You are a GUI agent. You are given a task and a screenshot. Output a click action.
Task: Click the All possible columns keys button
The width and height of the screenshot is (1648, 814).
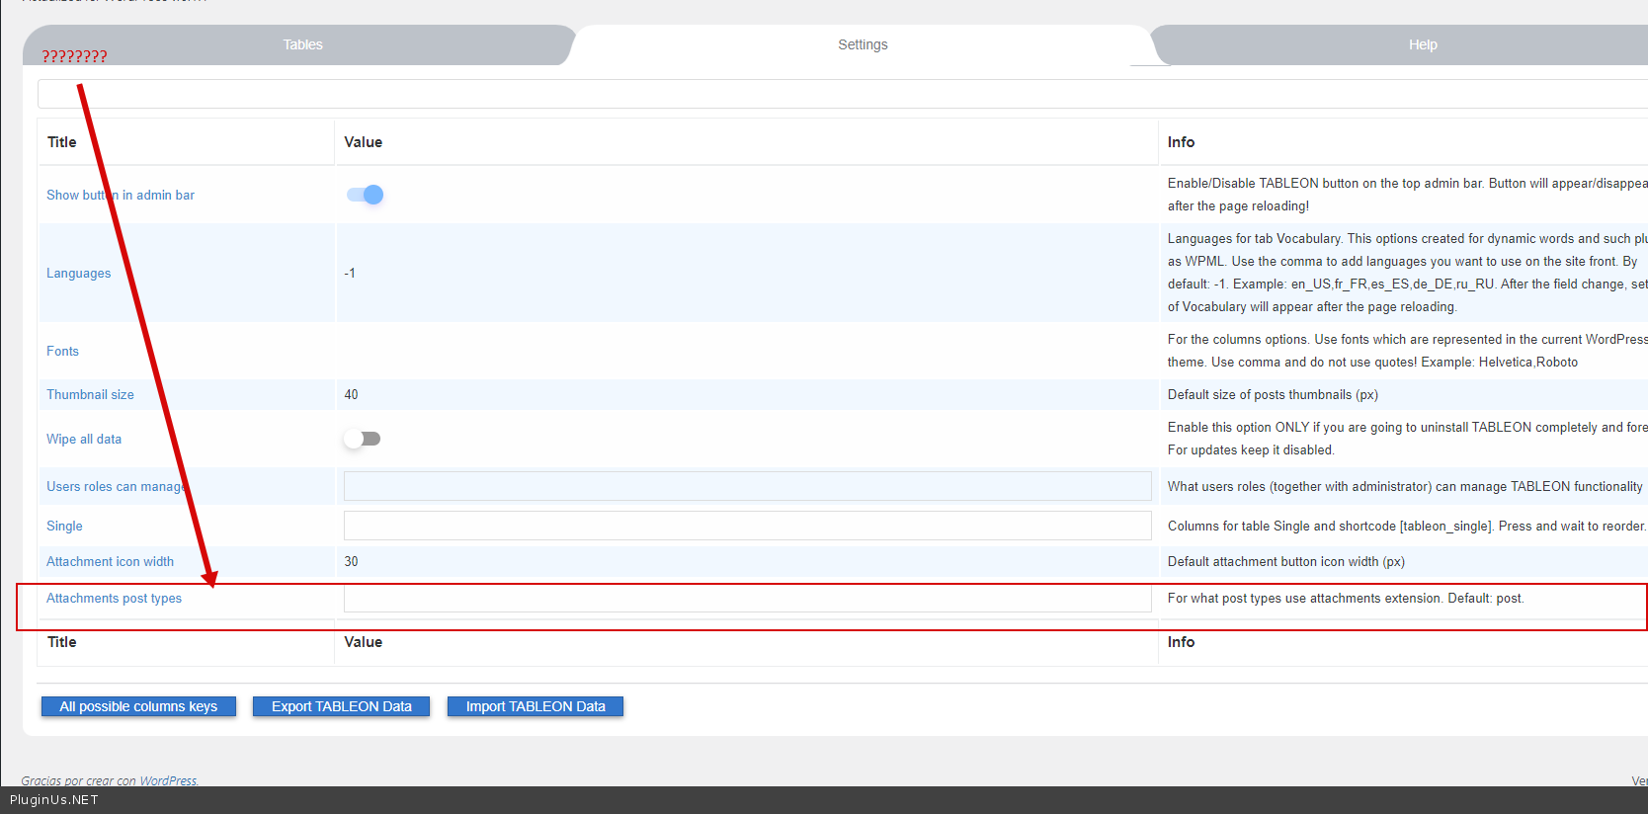click(x=138, y=706)
